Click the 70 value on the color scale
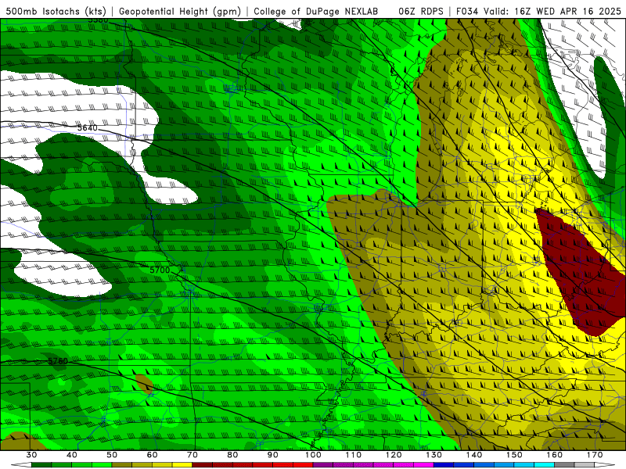This screenshot has height=469, width=626. click(192, 455)
